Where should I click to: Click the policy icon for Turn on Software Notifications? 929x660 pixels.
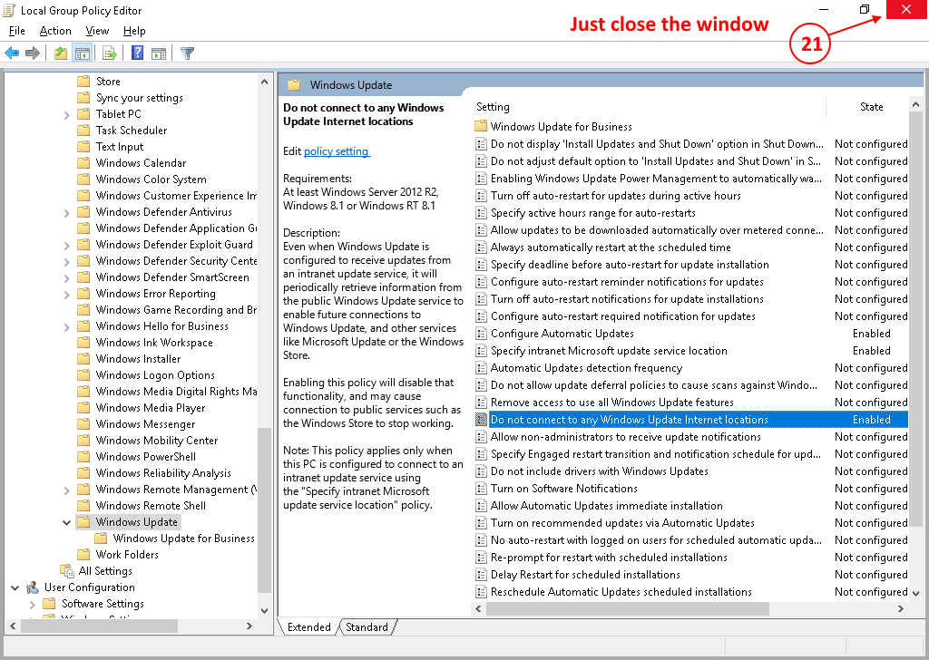pyautogui.click(x=481, y=489)
